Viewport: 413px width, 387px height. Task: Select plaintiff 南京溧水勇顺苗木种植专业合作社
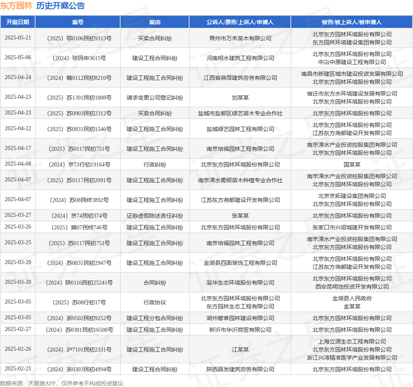click(x=240, y=180)
